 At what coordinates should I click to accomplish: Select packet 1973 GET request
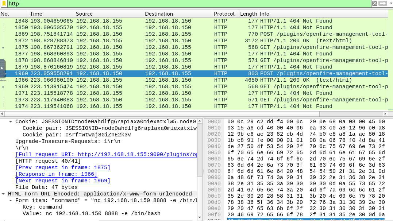pyautogui.click(x=194, y=100)
